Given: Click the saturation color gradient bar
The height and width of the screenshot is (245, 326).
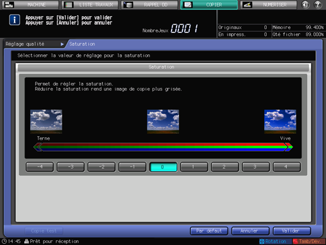Looking at the screenshot, I should coord(163,147).
